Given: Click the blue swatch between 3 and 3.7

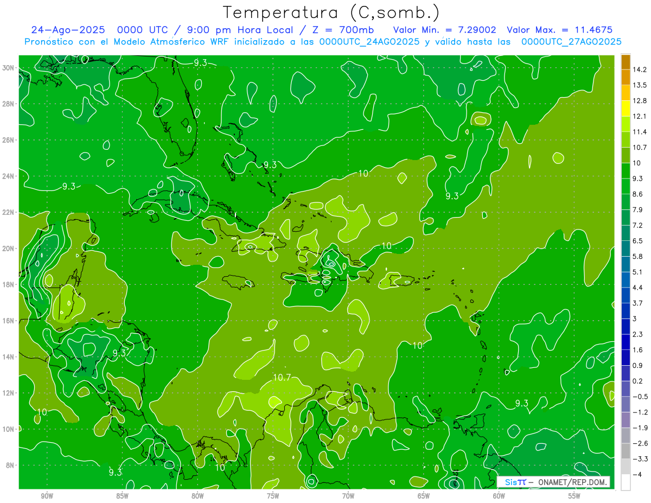Looking at the screenshot, I should pyautogui.click(x=626, y=310).
